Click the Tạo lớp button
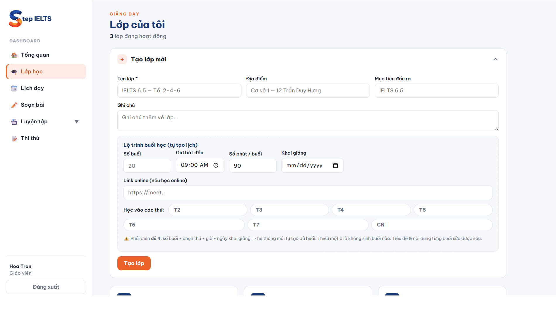This screenshot has width=556, height=332. (x=134, y=263)
